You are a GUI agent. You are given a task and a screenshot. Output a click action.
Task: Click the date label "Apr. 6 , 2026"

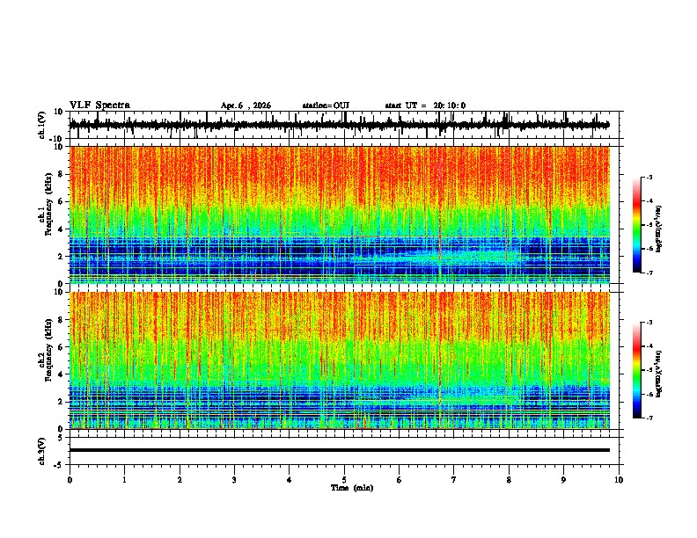[246, 105]
